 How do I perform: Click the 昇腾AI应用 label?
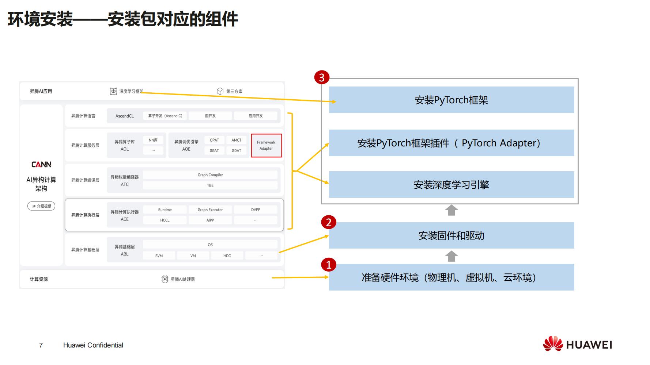(x=41, y=91)
